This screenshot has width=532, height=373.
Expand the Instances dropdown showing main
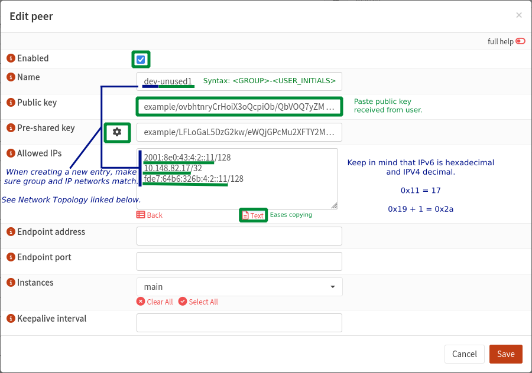[x=239, y=287]
